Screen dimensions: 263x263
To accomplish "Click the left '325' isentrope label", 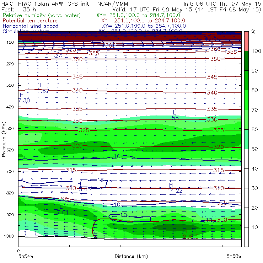I will coord(84,130).
